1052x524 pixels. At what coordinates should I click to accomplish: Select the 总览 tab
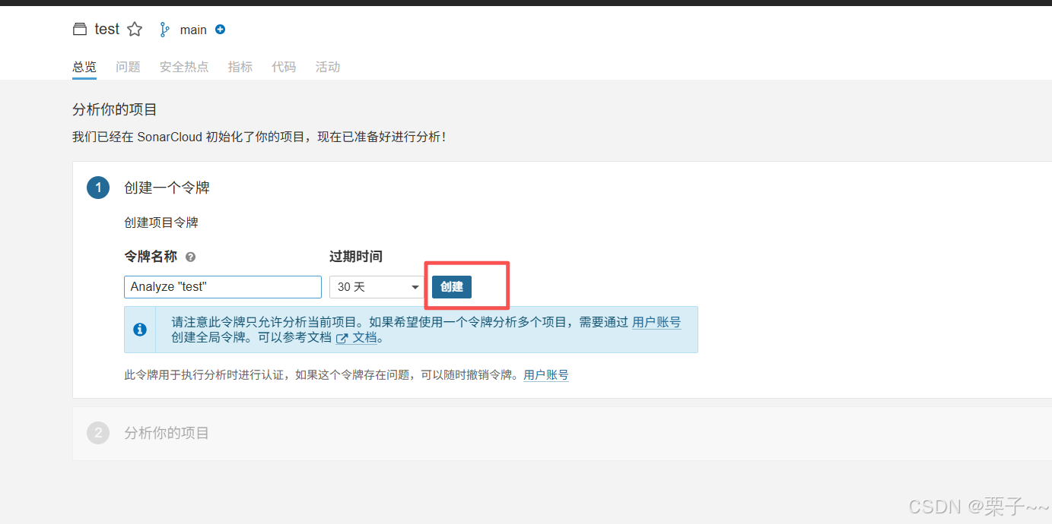[x=84, y=67]
